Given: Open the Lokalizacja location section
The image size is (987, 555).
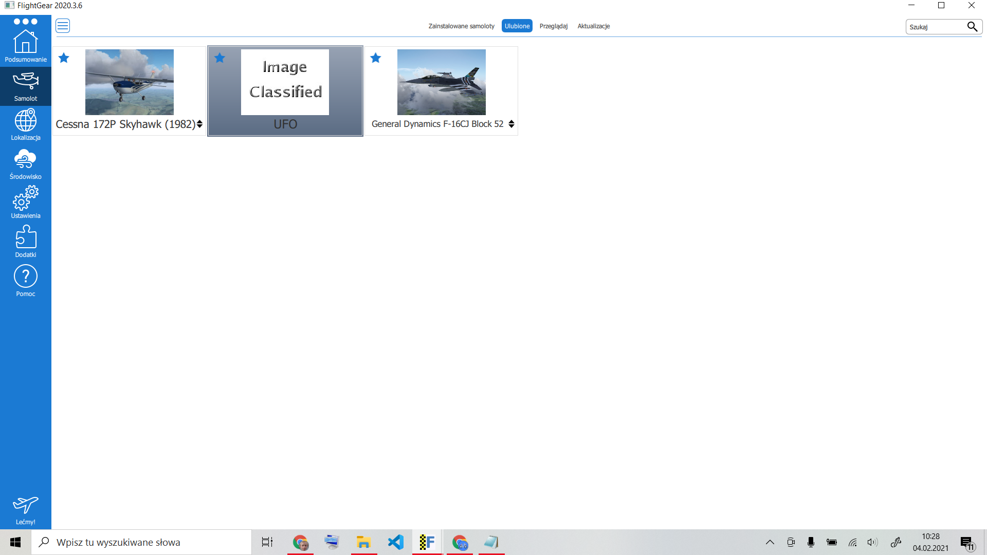Looking at the screenshot, I should click(x=26, y=125).
